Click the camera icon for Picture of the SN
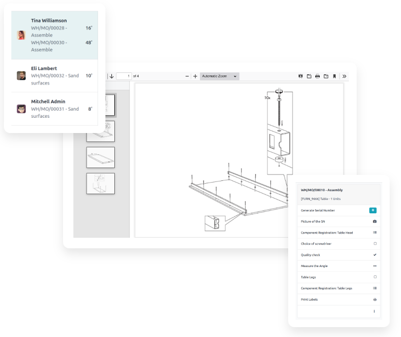This screenshot has width=401, height=337. coord(374,222)
